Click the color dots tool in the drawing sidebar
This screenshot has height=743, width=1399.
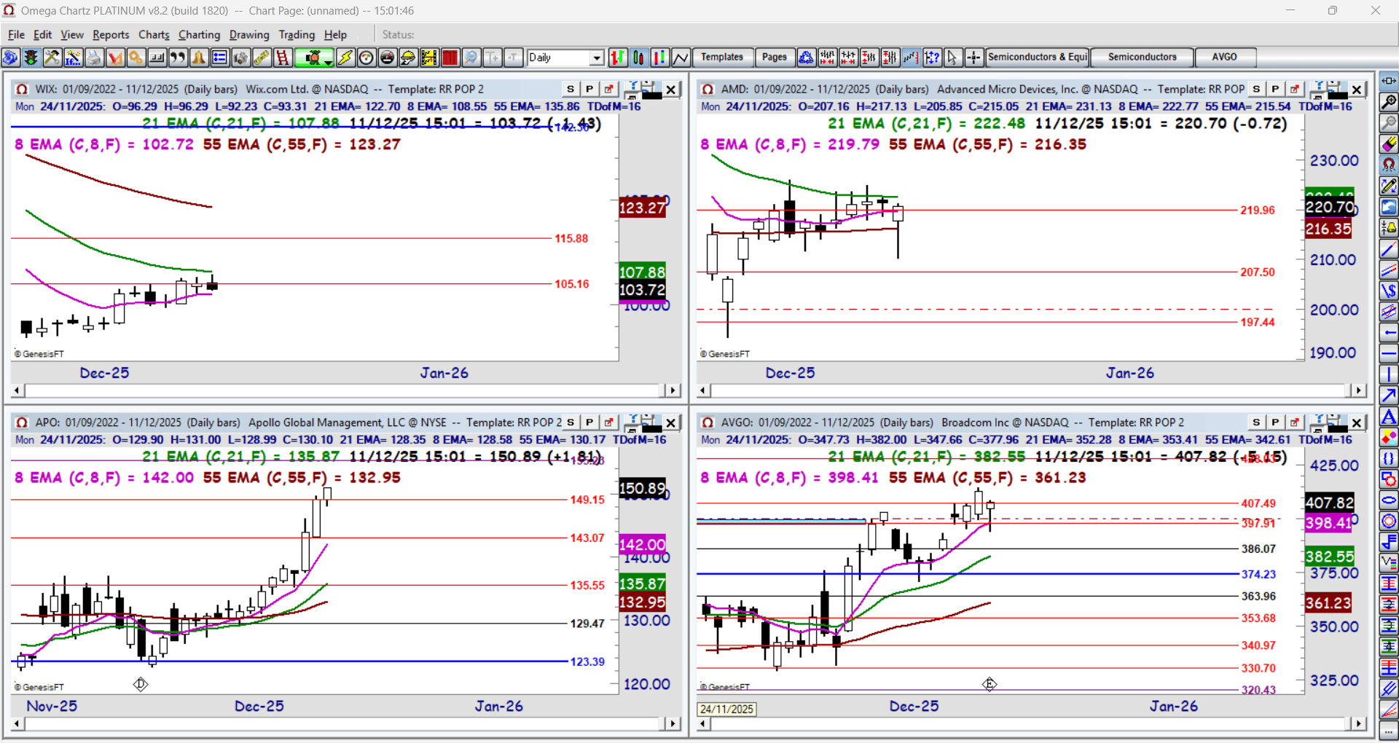pyautogui.click(x=1389, y=438)
